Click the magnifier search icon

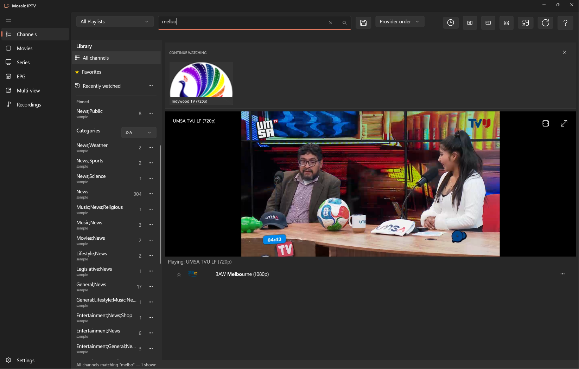point(344,23)
